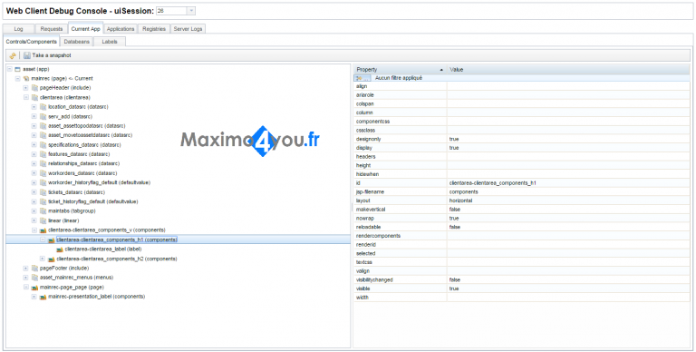The image size is (696, 352).
Task: Click the component icon beside mainrec-page_page (page)
Action: click(34, 287)
